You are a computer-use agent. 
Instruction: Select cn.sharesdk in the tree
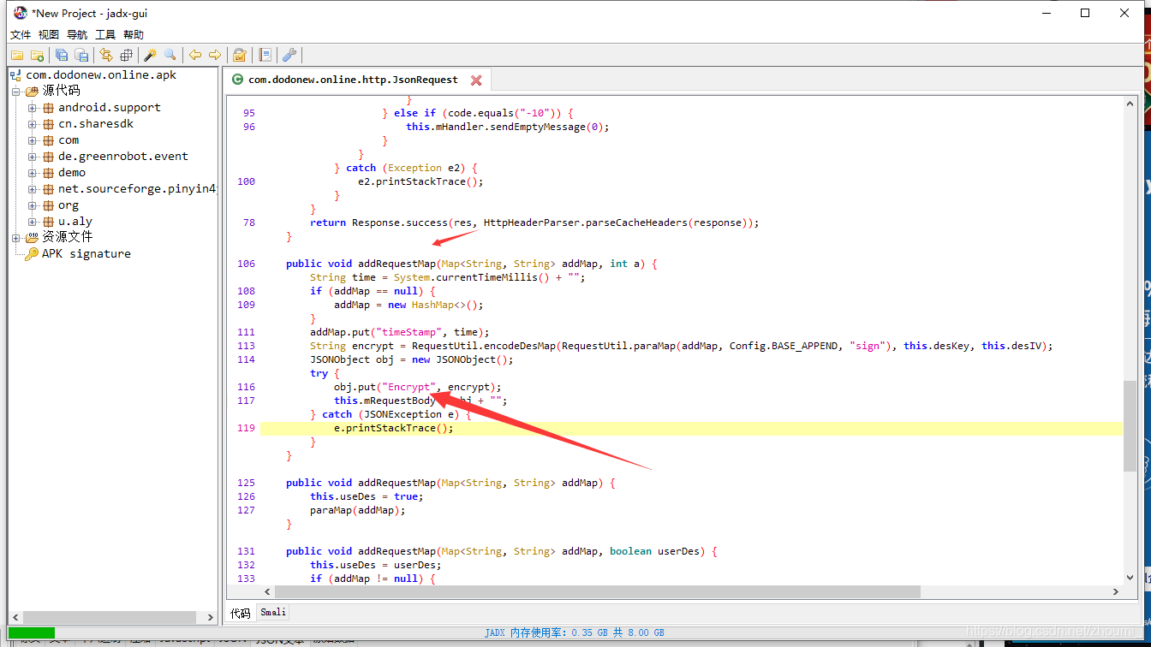(96, 124)
